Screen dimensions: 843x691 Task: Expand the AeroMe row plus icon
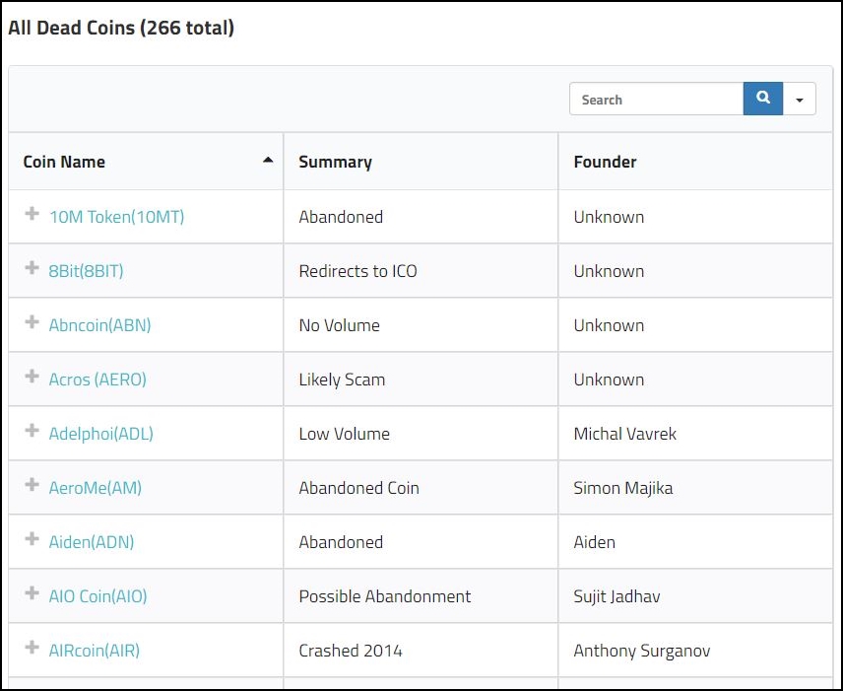coord(32,485)
